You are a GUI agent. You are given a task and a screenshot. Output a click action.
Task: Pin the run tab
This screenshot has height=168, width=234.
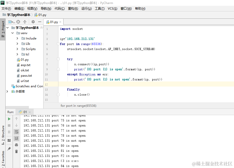9,149
